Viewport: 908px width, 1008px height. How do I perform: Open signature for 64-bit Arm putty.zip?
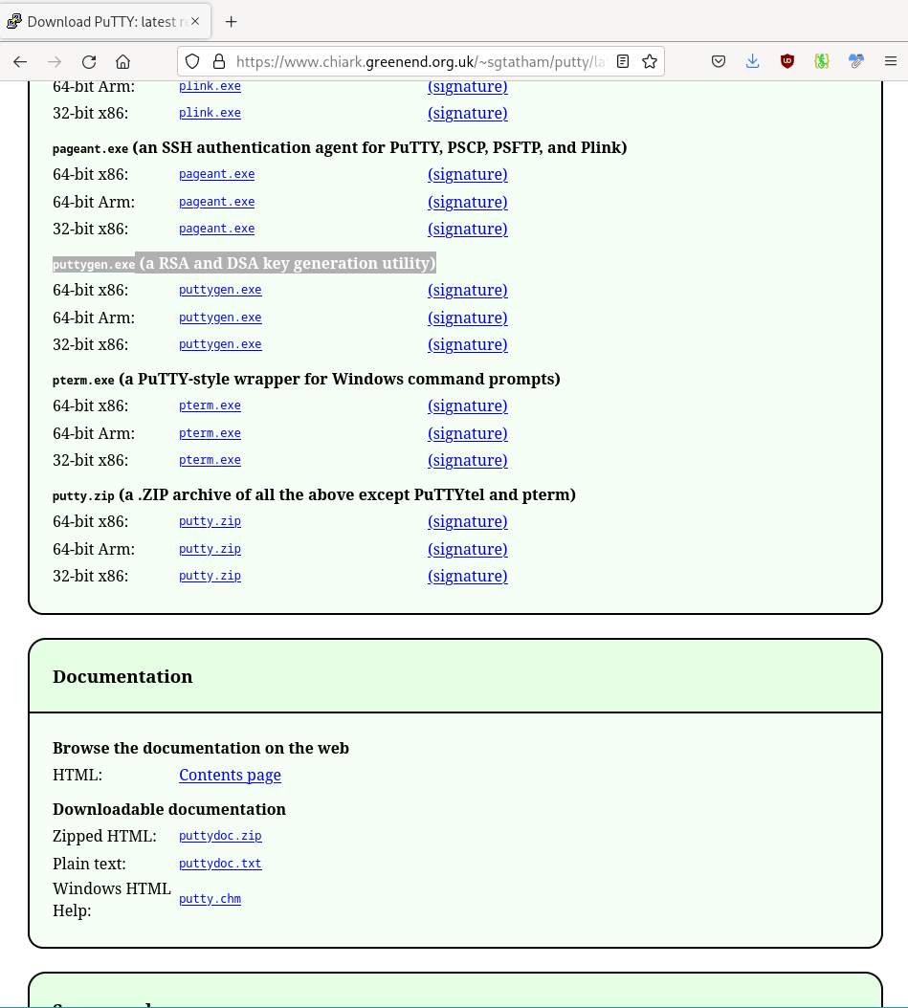pos(468,549)
